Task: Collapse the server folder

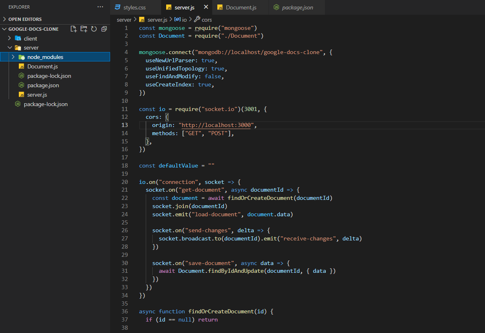Action: 9,48
